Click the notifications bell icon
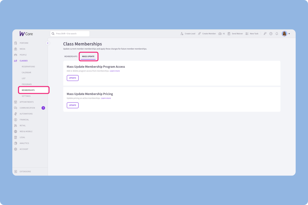This screenshot has height=205, width=308. (x=277, y=34)
